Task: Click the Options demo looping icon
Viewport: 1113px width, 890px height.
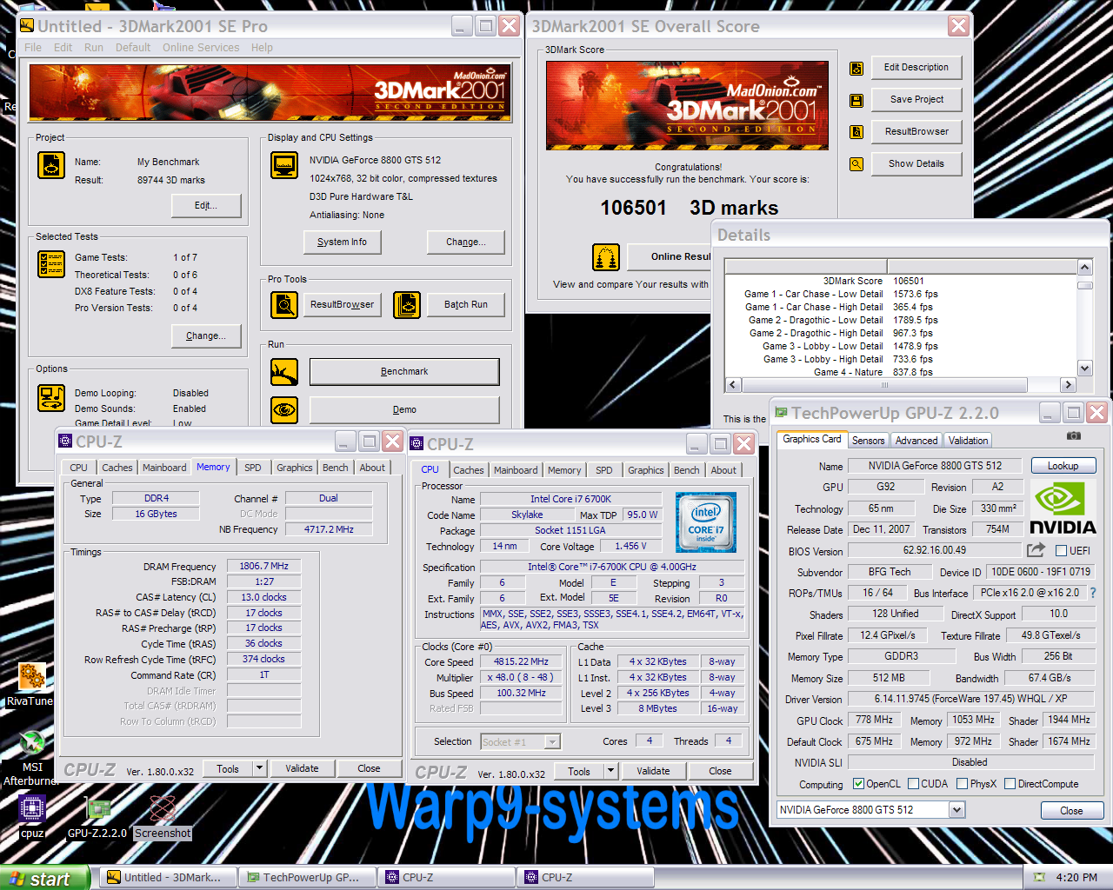Action: tap(51, 398)
